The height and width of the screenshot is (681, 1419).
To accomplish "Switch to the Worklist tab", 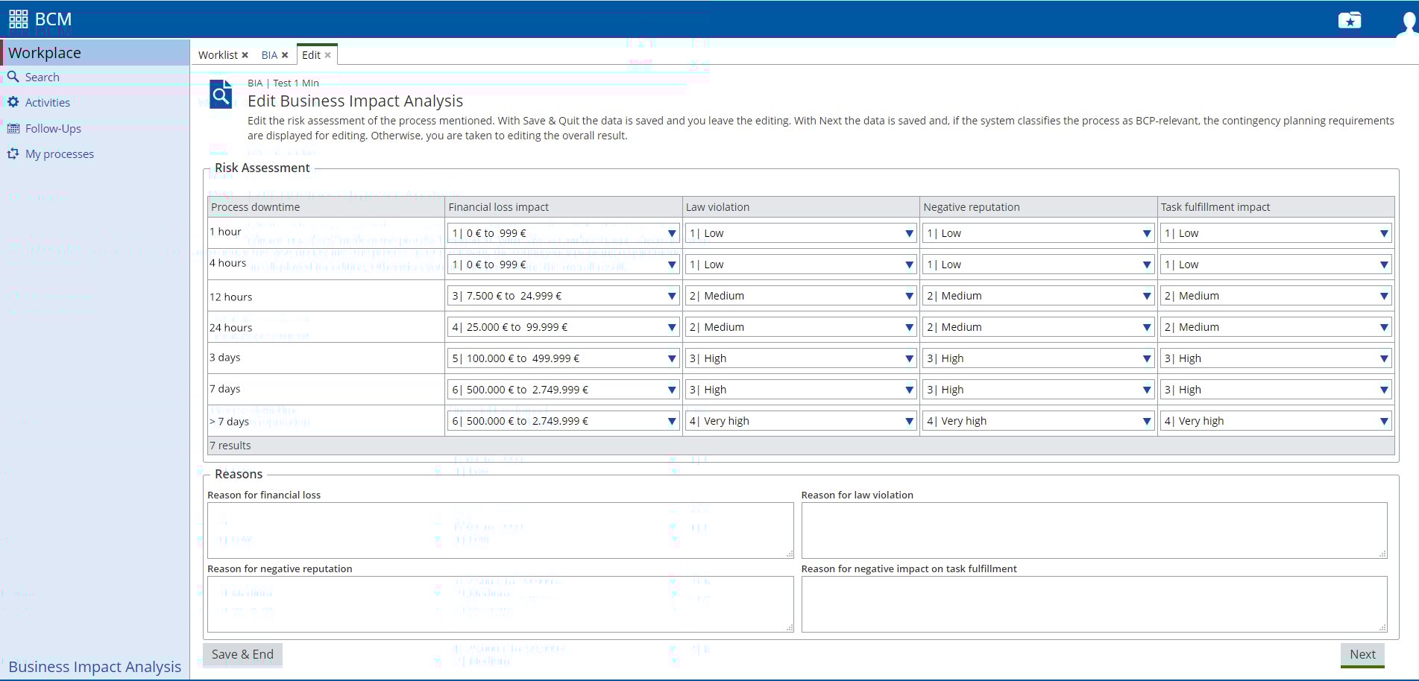I will click(218, 55).
